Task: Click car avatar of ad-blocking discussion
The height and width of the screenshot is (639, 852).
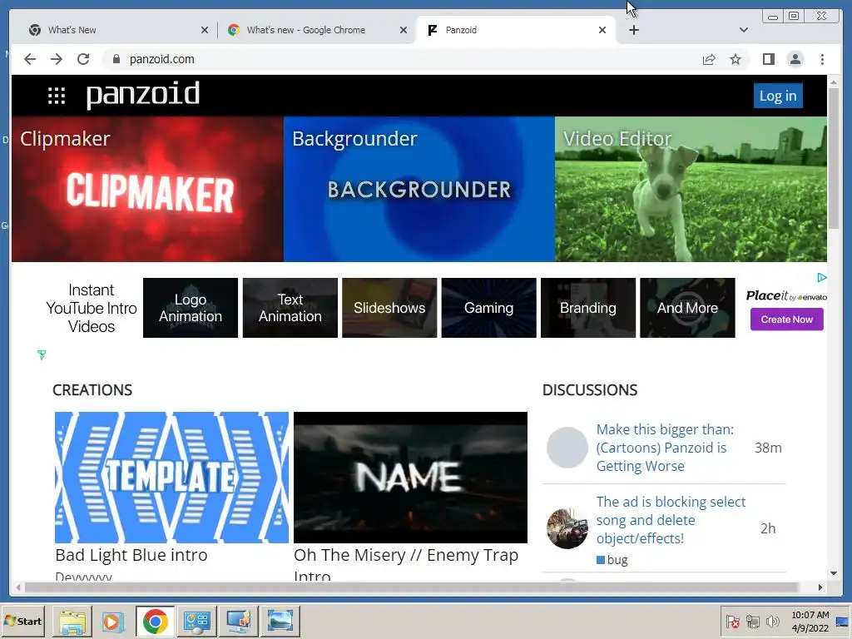Action: (x=567, y=528)
